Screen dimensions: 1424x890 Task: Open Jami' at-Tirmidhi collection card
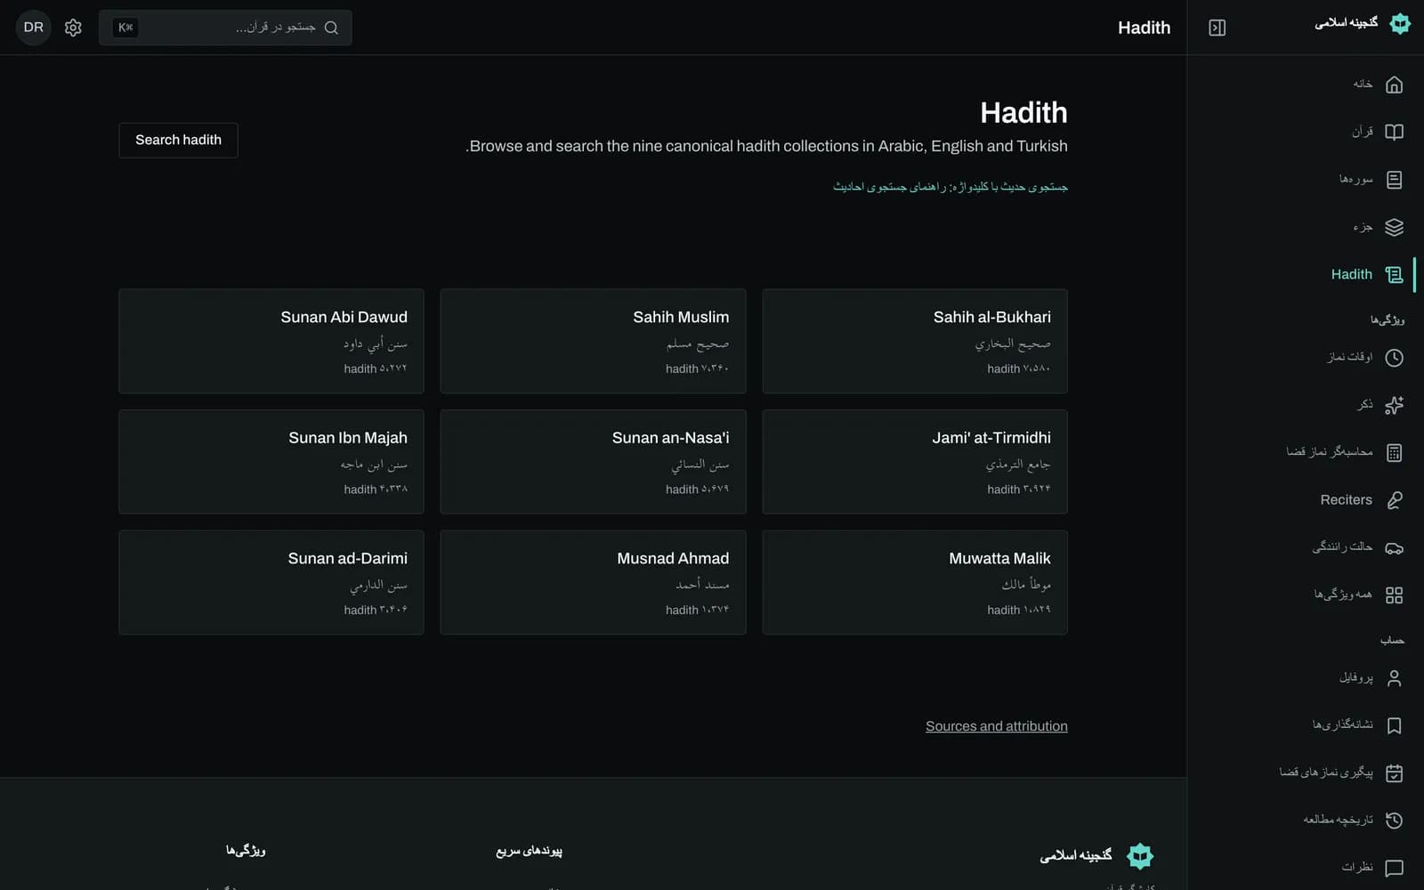coord(915,462)
